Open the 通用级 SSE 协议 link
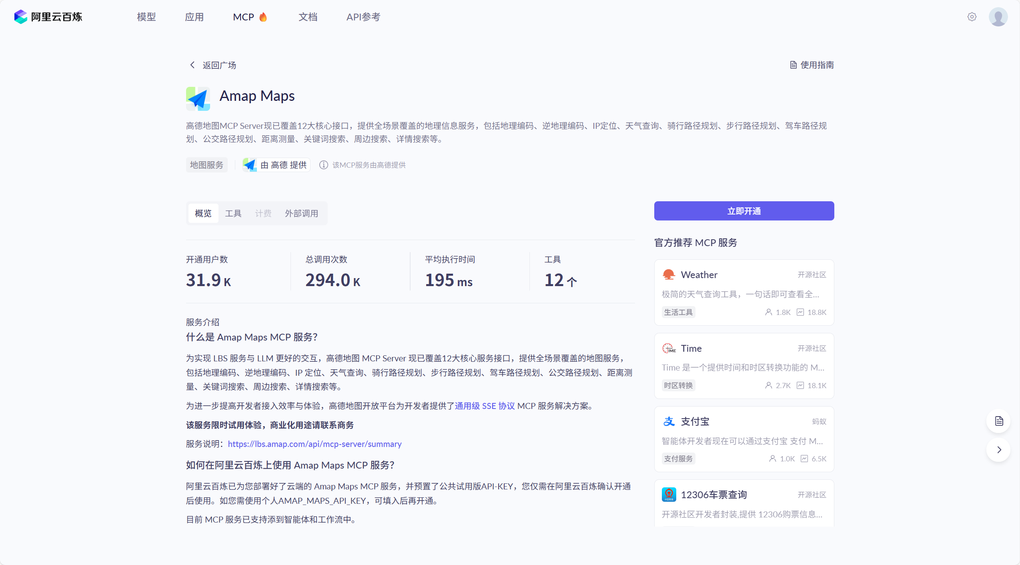 pos(485,406)
